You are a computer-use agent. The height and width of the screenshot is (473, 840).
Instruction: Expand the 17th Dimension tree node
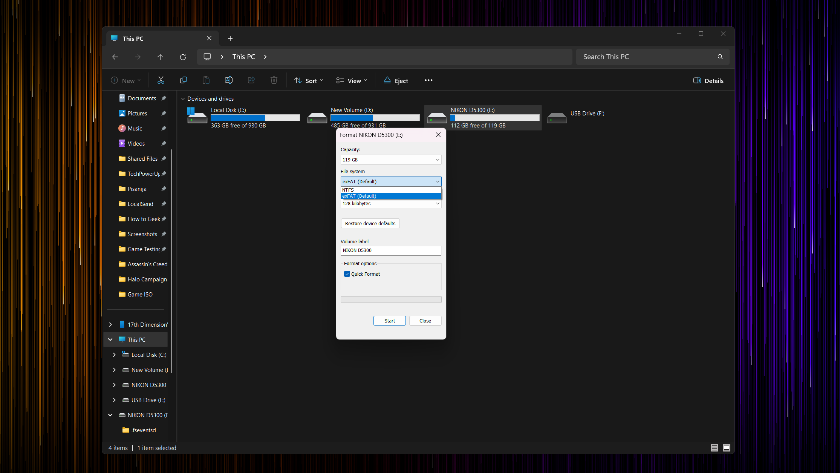(x=110, y=325)
